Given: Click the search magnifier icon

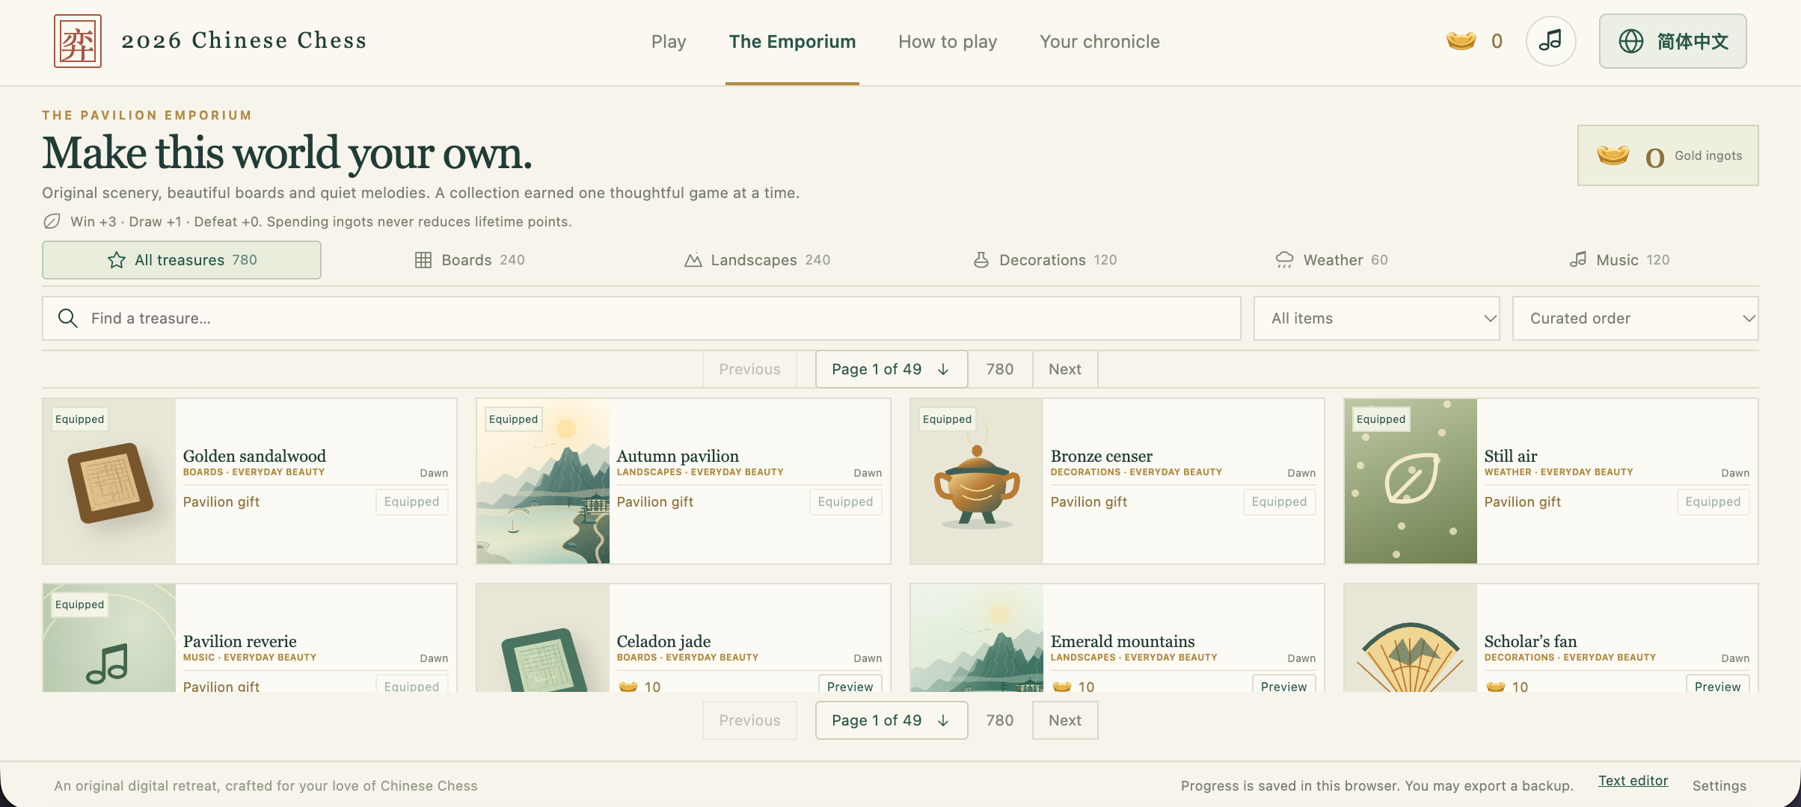Looking at the screenshot, I should (68, 318).
